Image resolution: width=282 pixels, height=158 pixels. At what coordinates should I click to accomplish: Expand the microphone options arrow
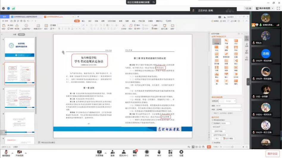point(13,153)
